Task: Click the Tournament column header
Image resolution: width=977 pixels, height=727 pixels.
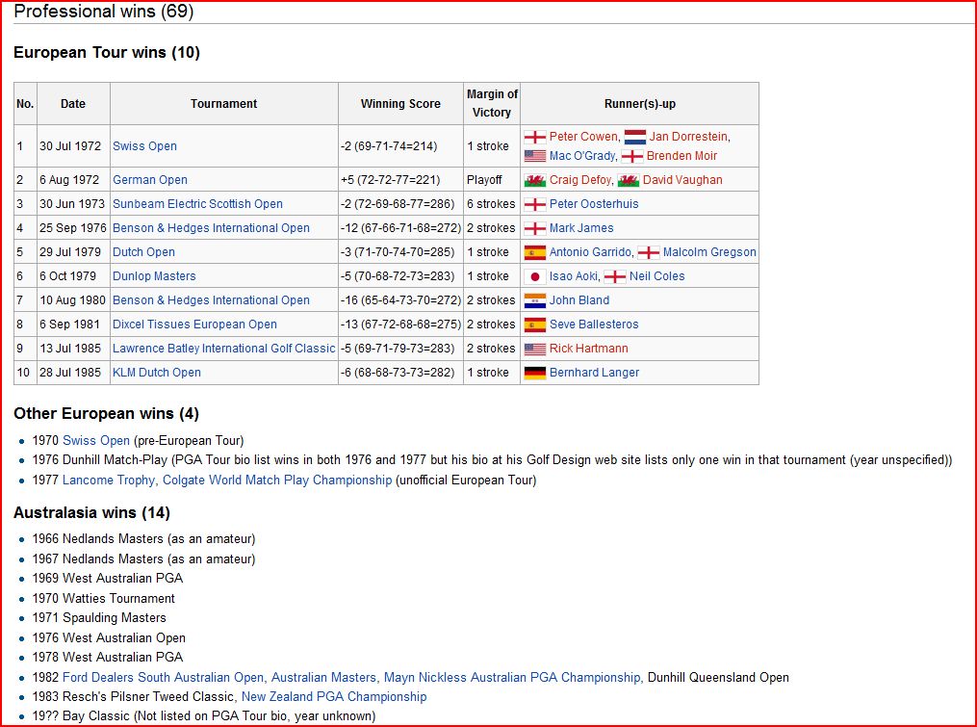Action: [223, 104]
